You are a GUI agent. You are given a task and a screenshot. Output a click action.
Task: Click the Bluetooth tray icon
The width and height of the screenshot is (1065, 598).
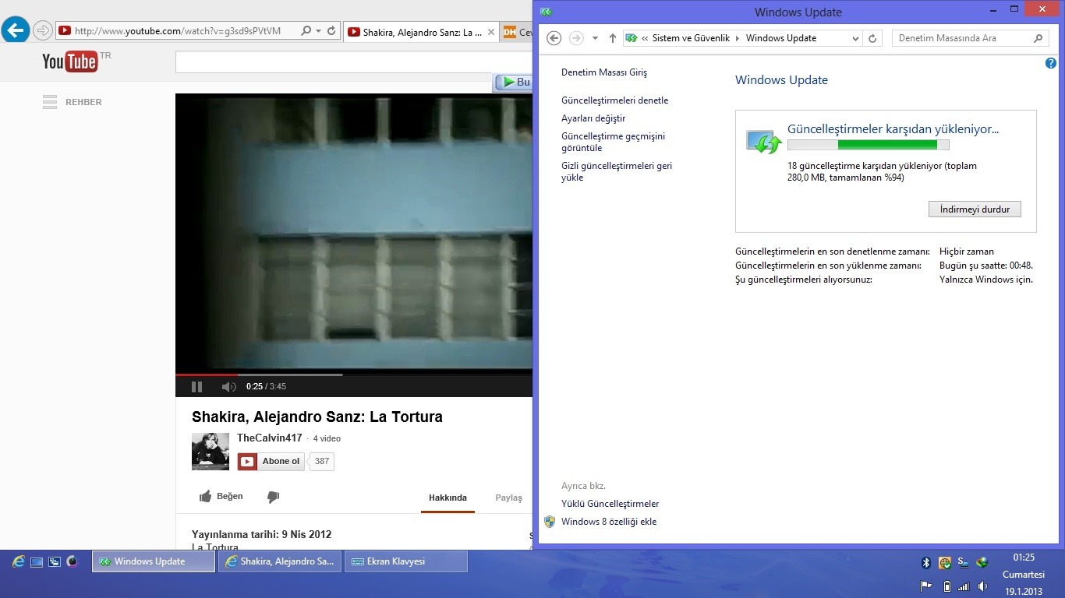point(926,562)
